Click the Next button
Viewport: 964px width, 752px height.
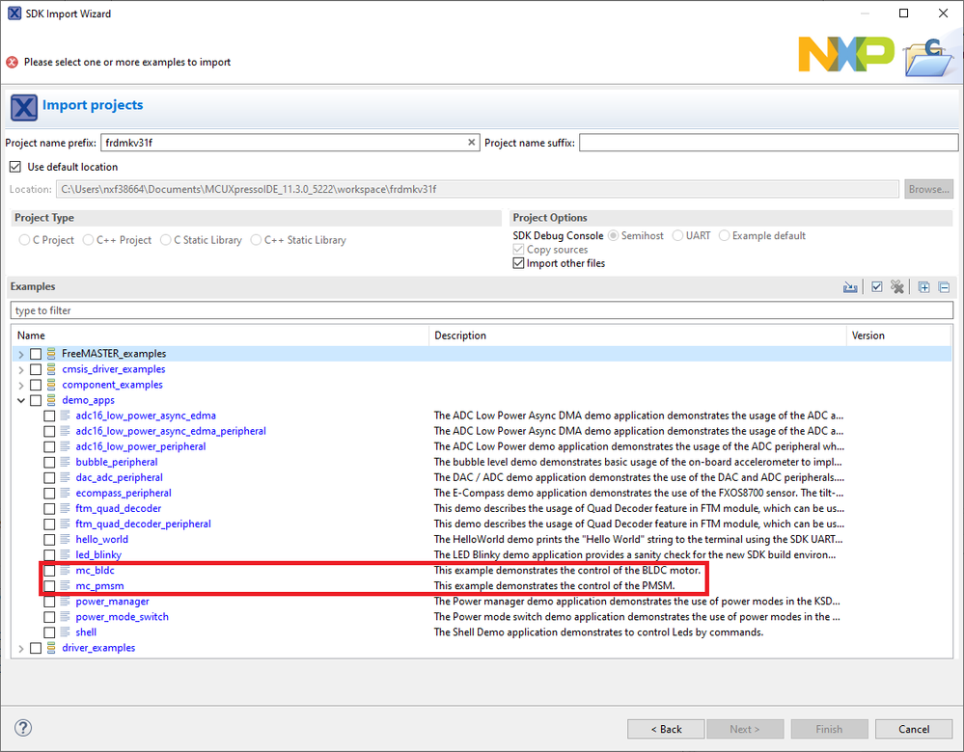[x=745, y=729]
